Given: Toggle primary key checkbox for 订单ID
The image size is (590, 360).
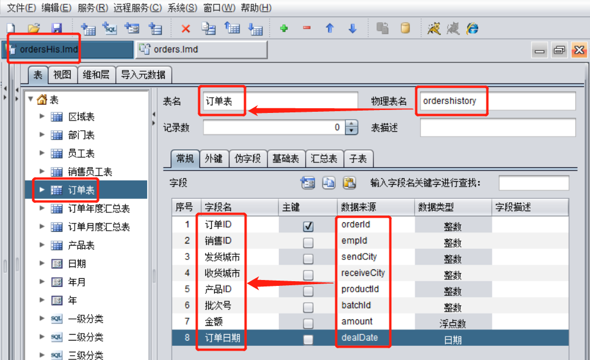Looking at the screenshot, I should pos(308,226).
